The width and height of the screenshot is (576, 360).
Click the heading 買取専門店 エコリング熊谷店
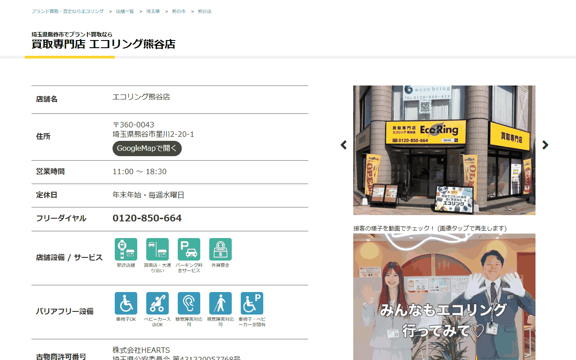(103, 44)
